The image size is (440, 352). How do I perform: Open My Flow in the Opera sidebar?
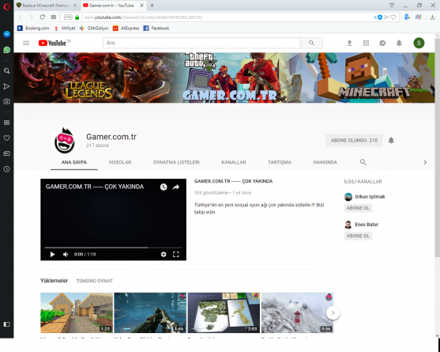pos(7,86)
